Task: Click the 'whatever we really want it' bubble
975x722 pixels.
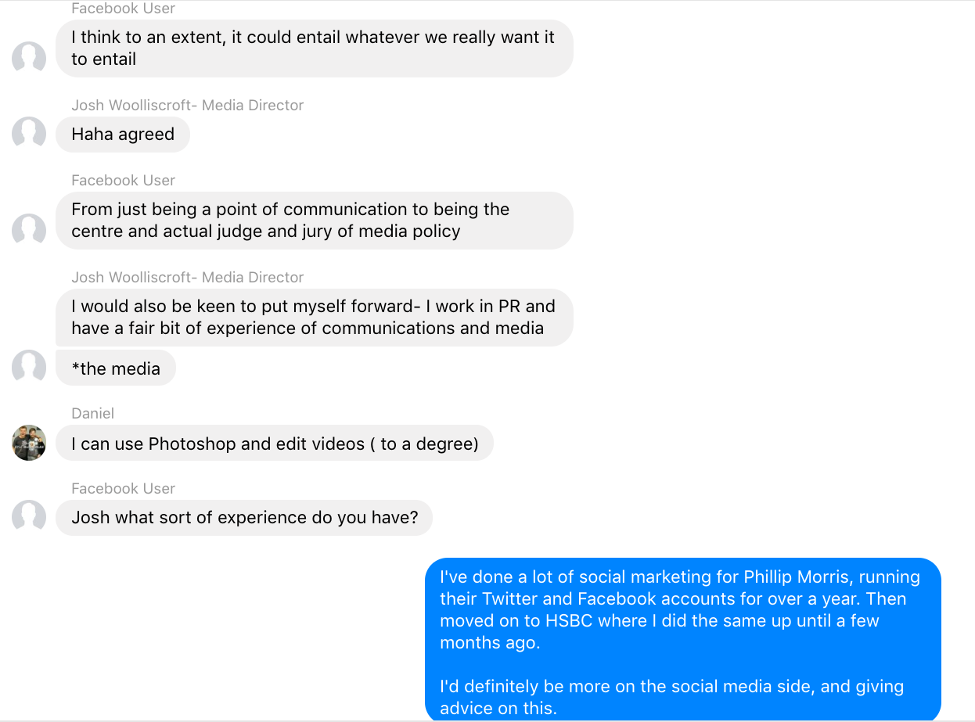Action: click(315, 48)
